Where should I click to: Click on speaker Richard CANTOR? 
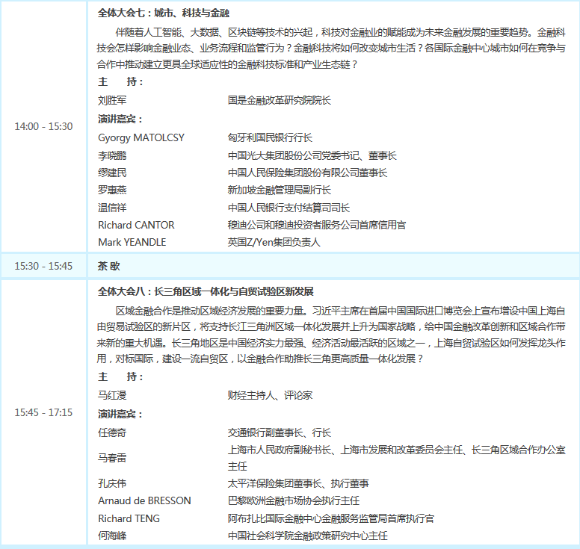pyautogui.click(x=136, y=225)
